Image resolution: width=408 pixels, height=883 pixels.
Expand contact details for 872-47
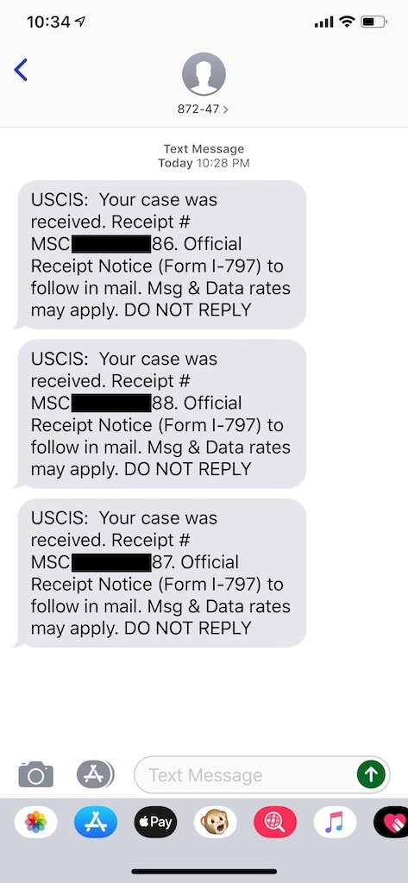click(204, 110)
